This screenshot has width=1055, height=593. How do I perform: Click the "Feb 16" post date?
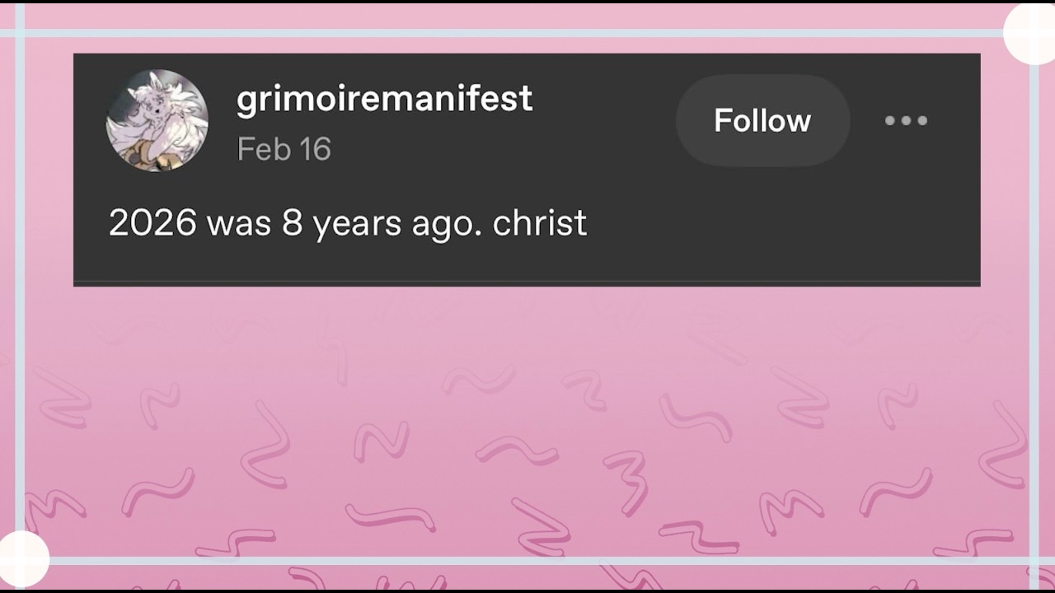tap(284, 149)
